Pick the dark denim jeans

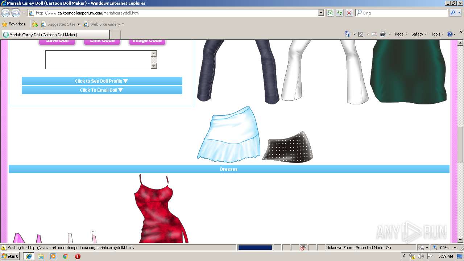coord(239,72)
